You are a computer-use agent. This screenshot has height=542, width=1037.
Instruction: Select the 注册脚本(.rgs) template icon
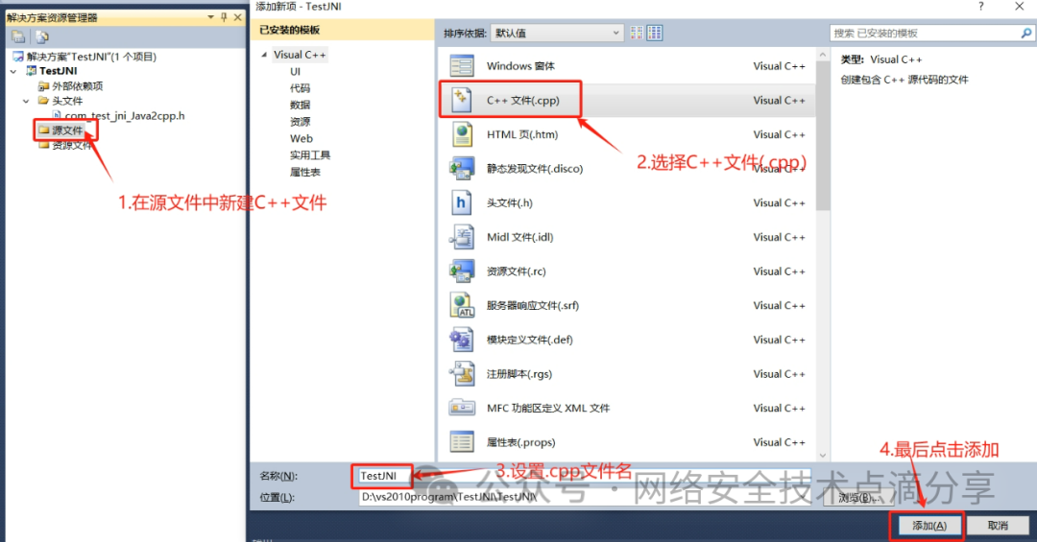(x=462, y=374)
